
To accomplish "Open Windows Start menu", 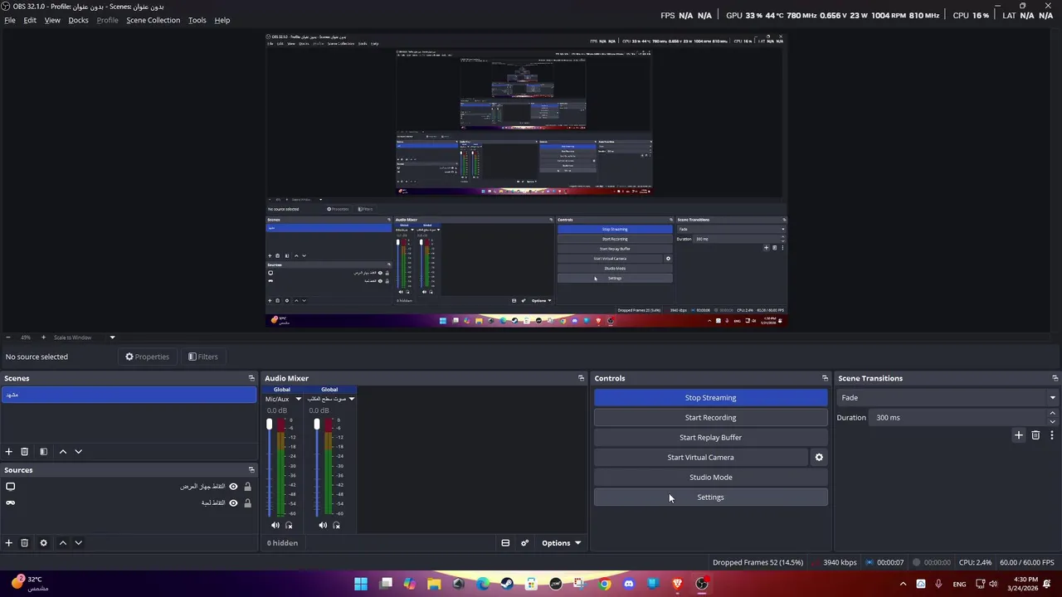I will point(361,584).
